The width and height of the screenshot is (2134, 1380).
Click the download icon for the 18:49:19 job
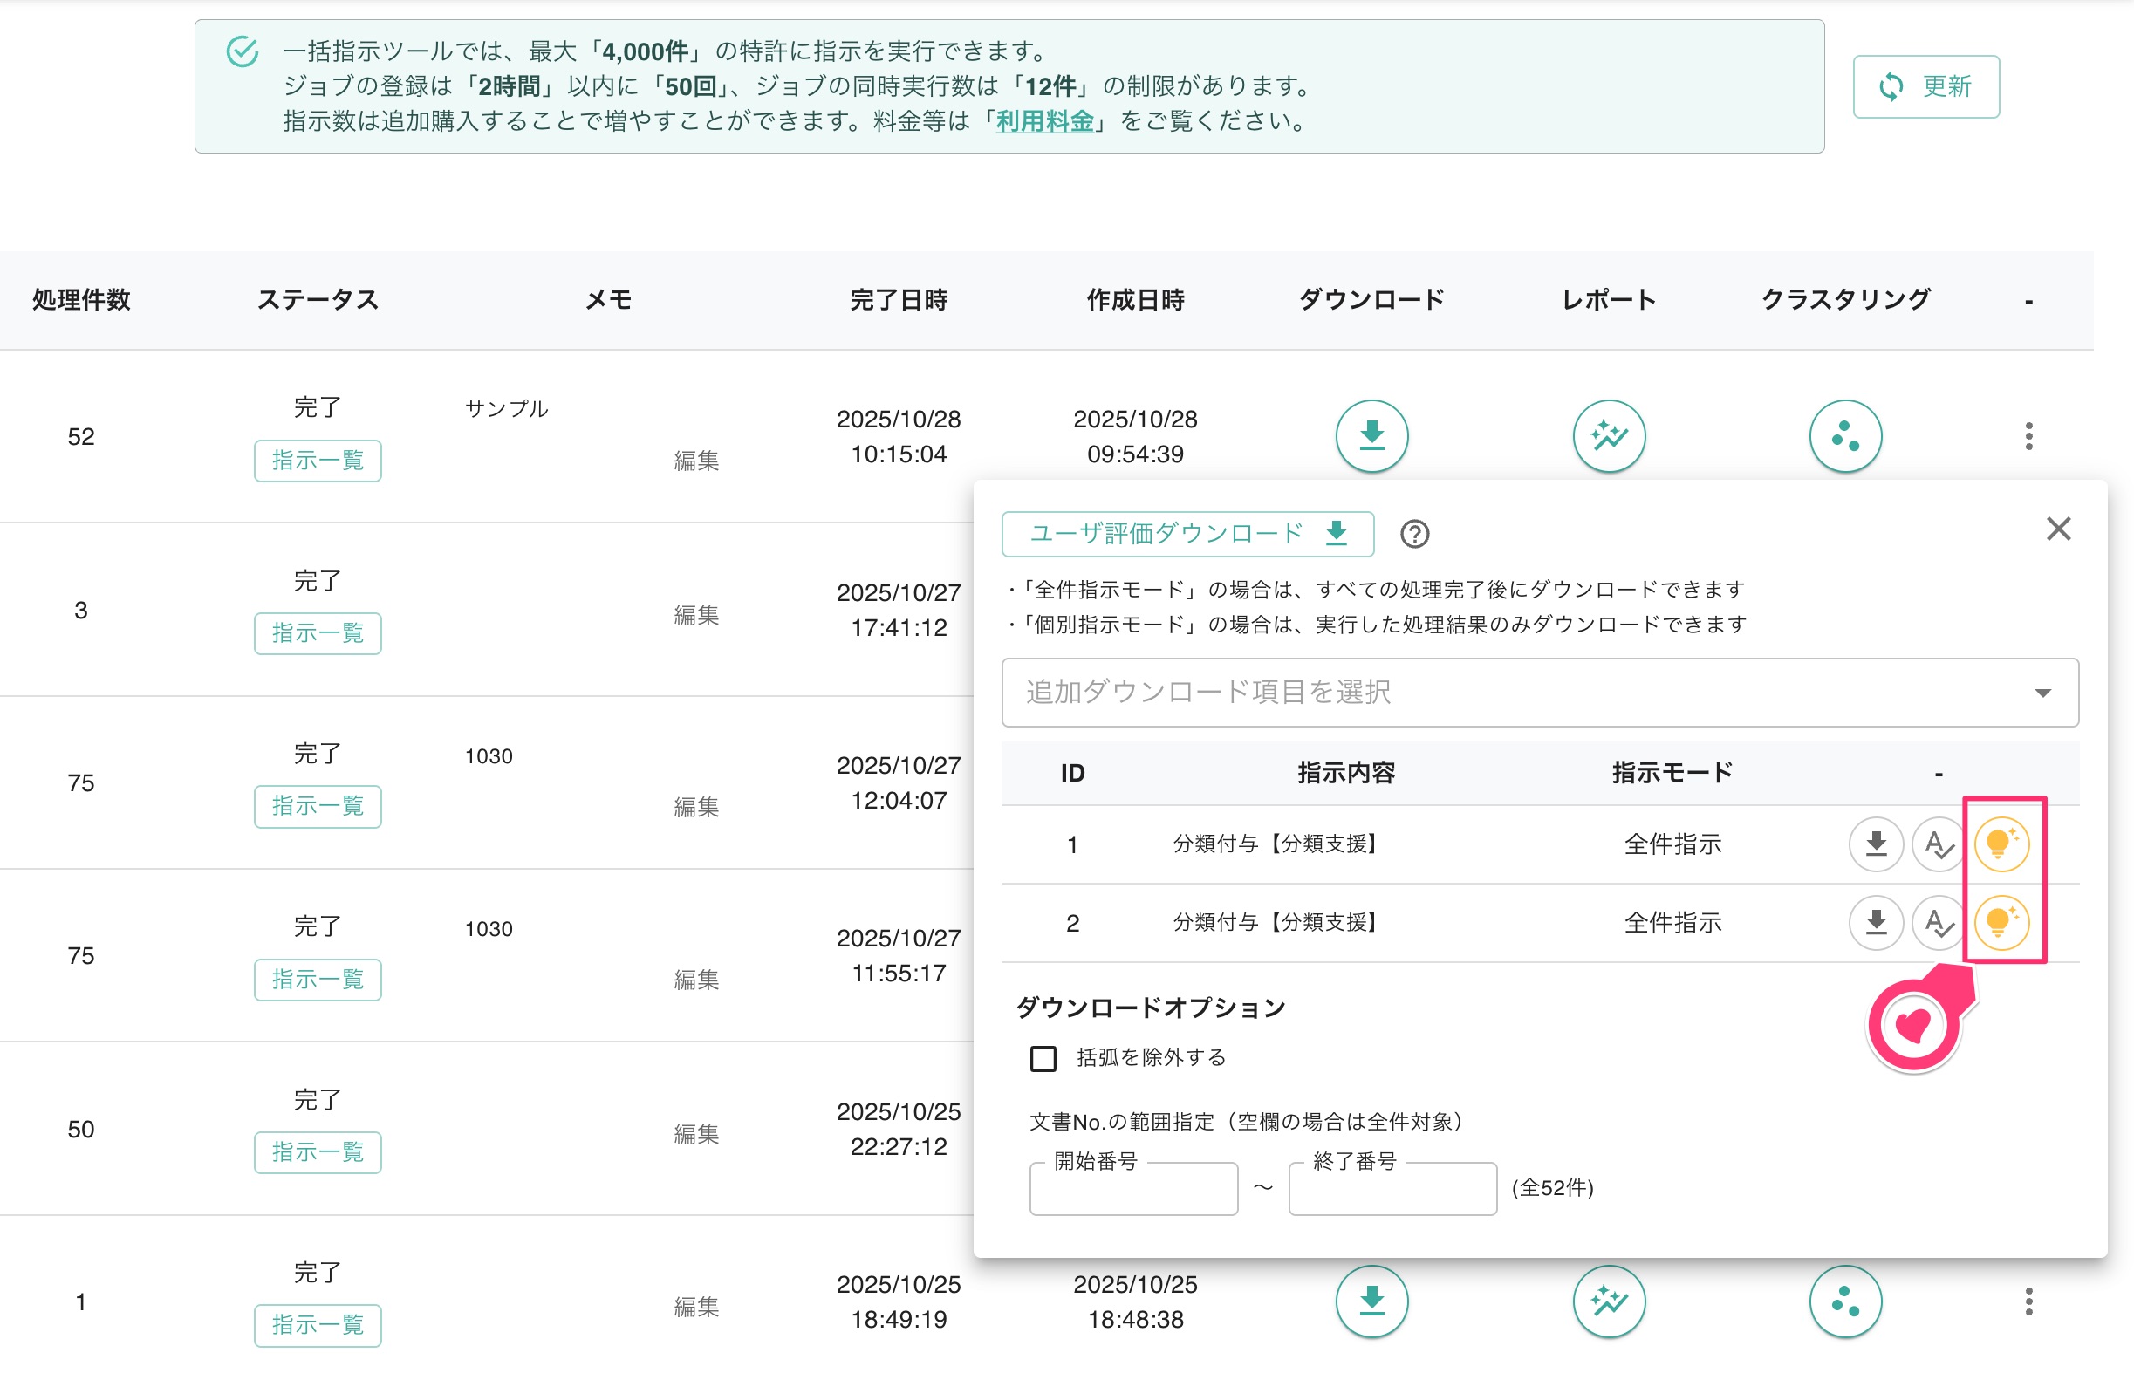[1371, 1301]
